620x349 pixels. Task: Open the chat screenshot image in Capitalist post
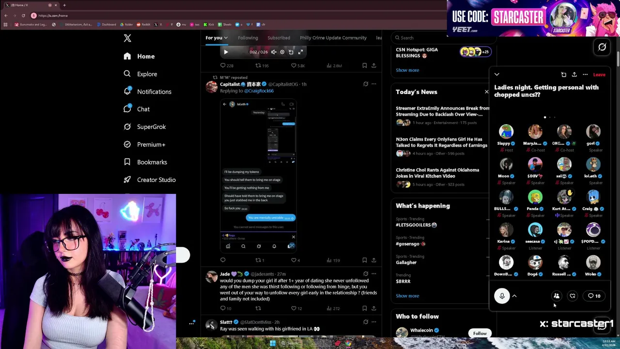tap(258, 175)
